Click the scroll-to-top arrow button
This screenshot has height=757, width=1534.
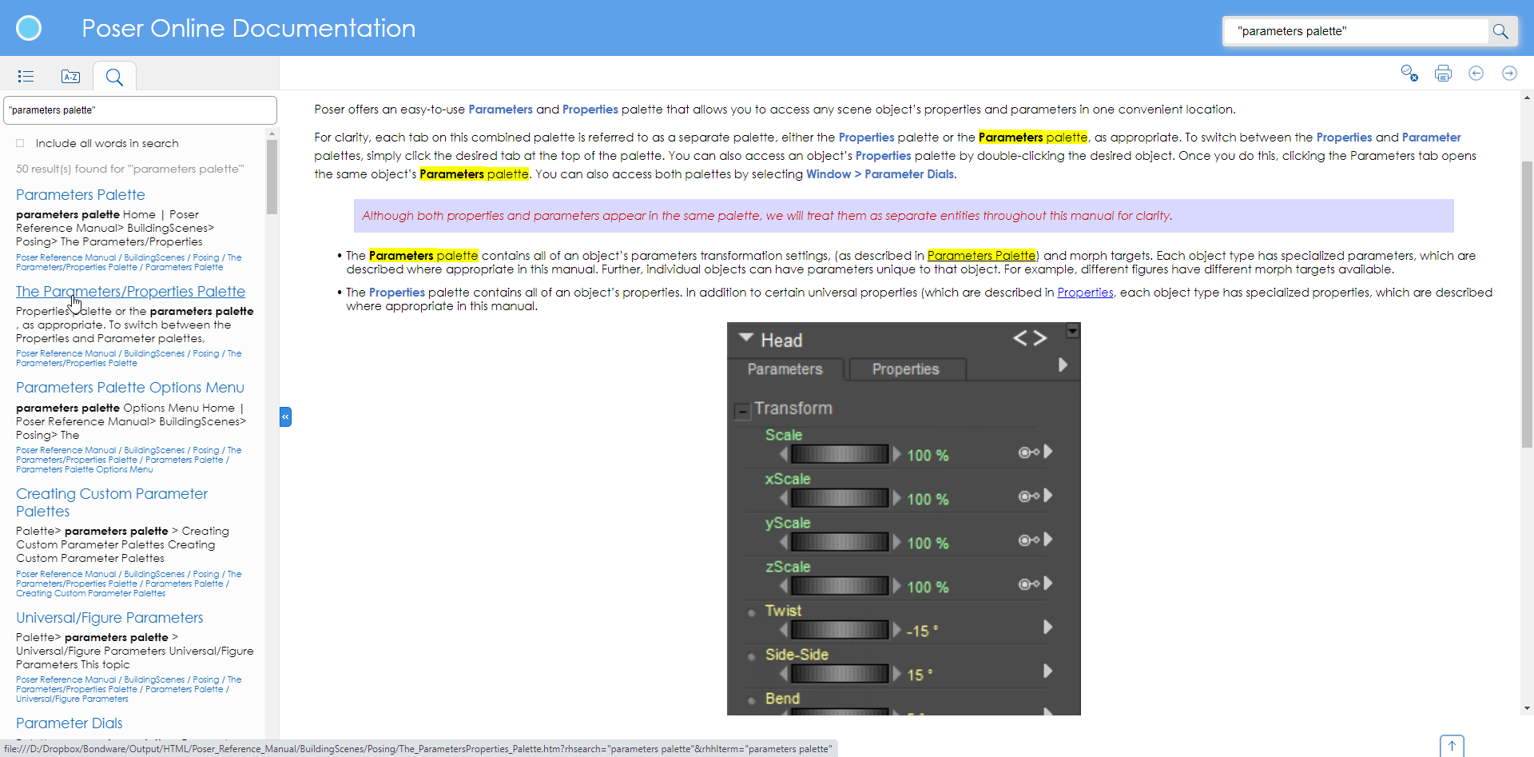click(x=1452, y=746)
